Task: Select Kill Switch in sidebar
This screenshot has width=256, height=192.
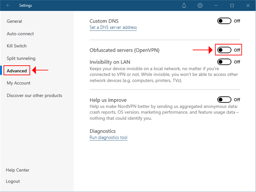Action: pos(17,46)
